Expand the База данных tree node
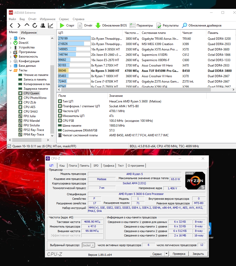236x266 pixels. point(10,66)
